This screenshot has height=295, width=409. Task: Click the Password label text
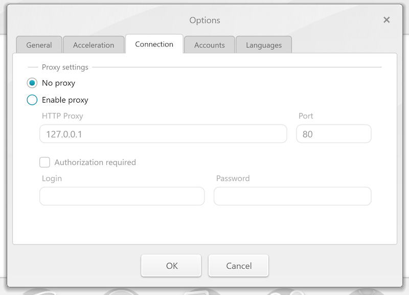click(x=233, y=178)
